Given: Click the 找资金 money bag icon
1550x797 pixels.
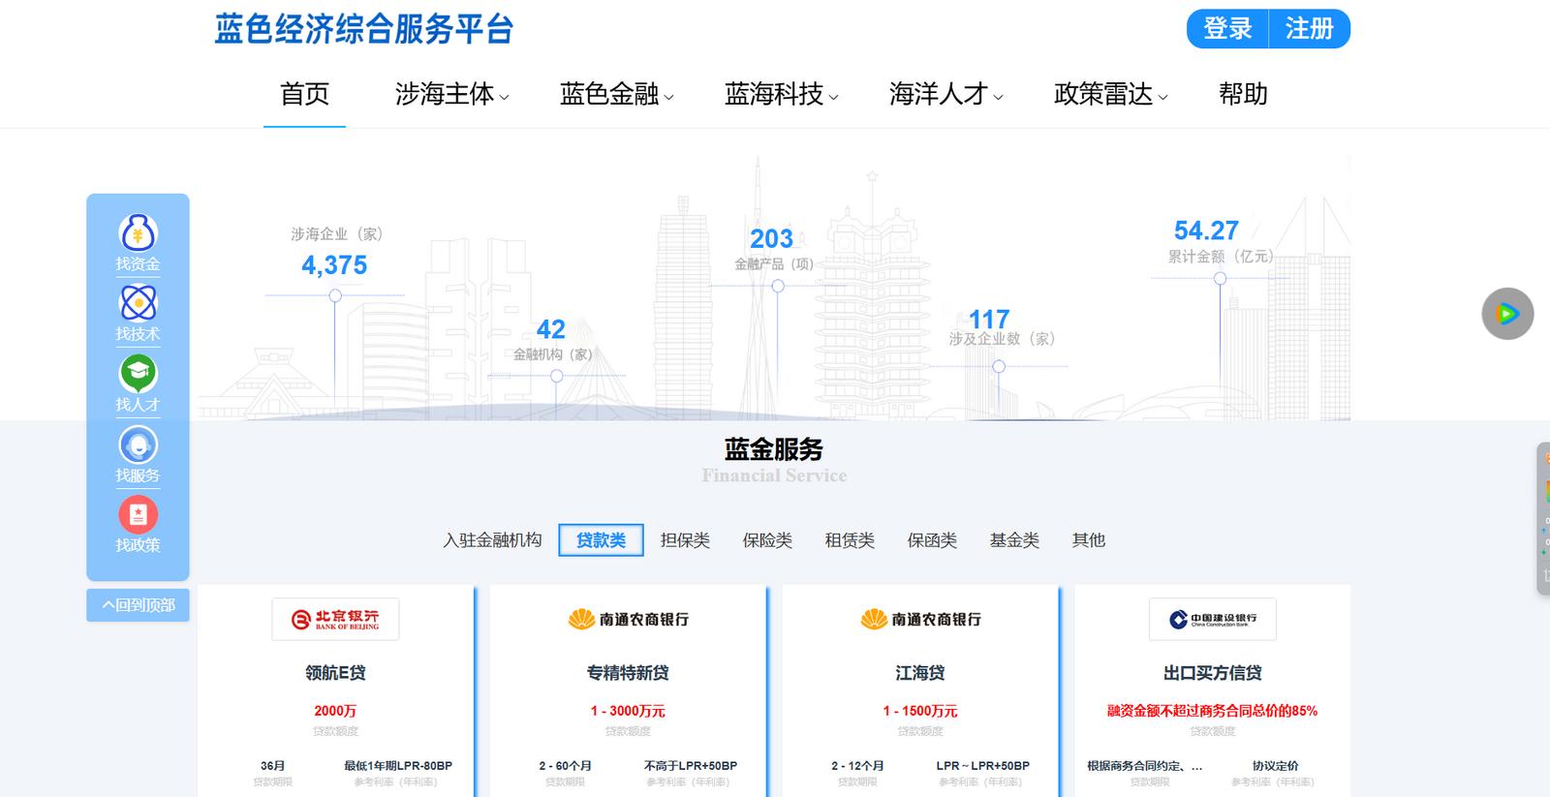Looking at the screenshot, I should [138, 232].
